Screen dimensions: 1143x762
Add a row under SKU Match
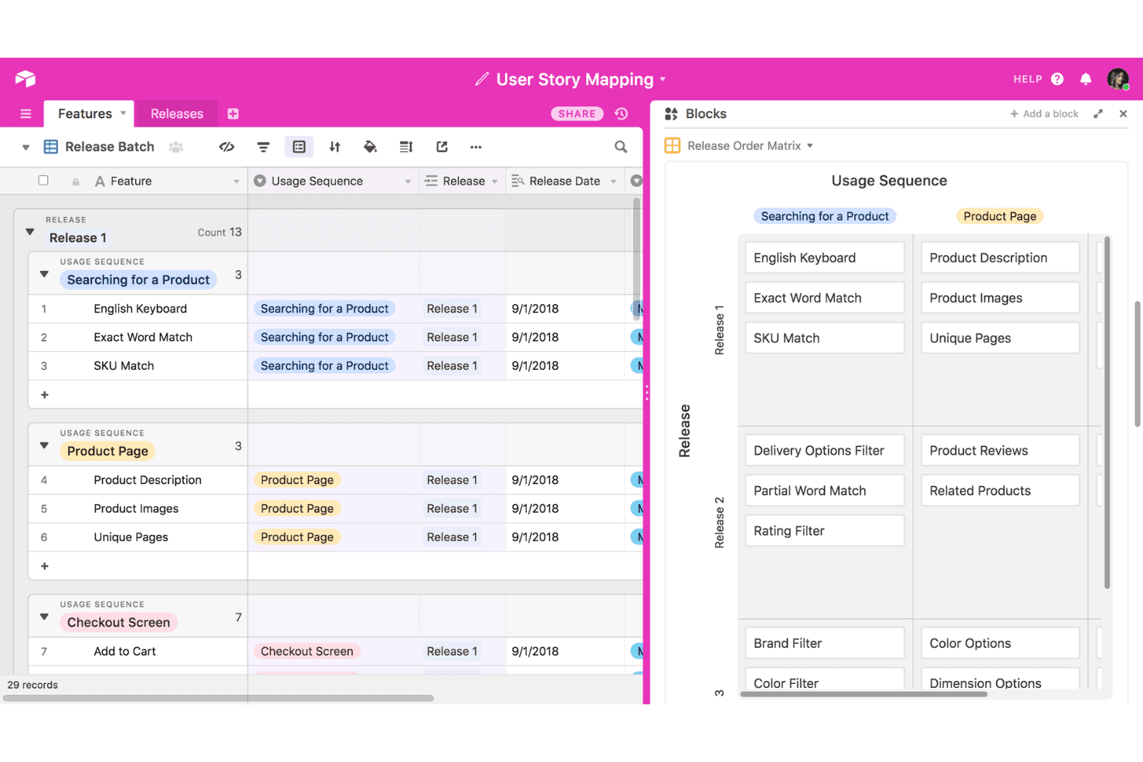tap(45, 395)
